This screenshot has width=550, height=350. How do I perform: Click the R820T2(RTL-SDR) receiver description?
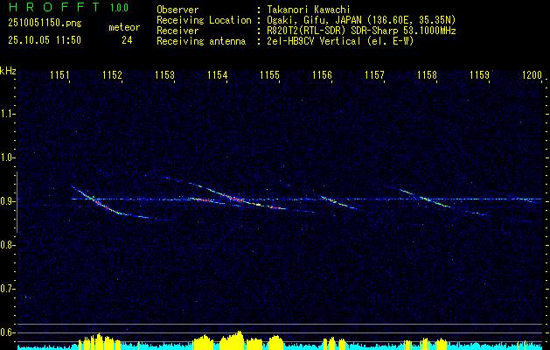(x=361, y=31)
